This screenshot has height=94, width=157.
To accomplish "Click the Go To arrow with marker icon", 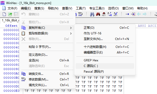I will click(133, 14).
